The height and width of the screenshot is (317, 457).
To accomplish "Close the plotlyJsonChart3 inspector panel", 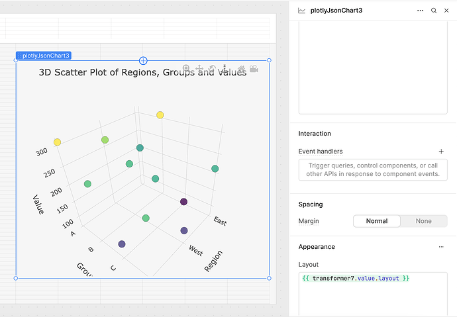I will point(447,11).
